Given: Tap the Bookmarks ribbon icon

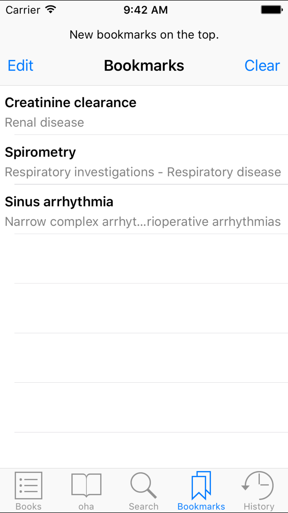Looking at the screenshot, I should click(201, 485).
